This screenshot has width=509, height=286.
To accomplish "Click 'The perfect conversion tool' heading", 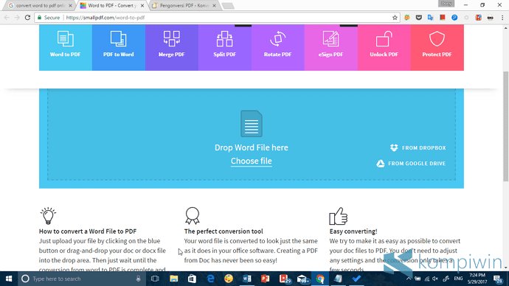I will pos(224,231).
